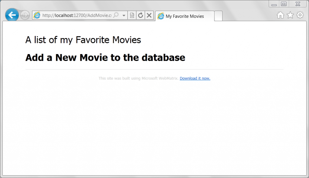309x178 pixels.
Task: Select the My Favorite Movies tab
Action: click(x=185, y=16)
